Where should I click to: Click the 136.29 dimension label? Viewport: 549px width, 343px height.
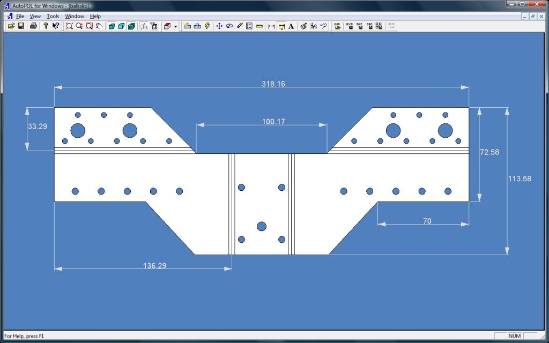155,266
